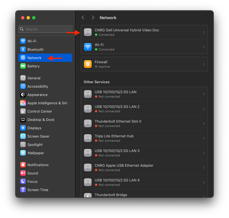Screen dimensions: 229x218
Task: Click the Search field in sidebar
Action: [45, 29]
